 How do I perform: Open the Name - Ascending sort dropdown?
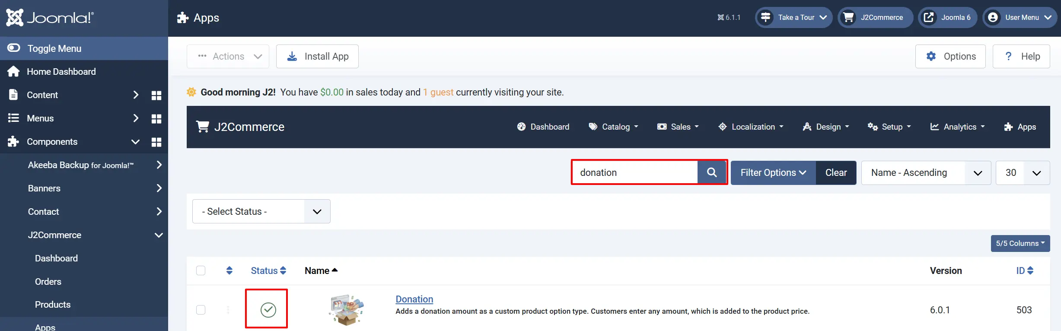pos(926,172)
